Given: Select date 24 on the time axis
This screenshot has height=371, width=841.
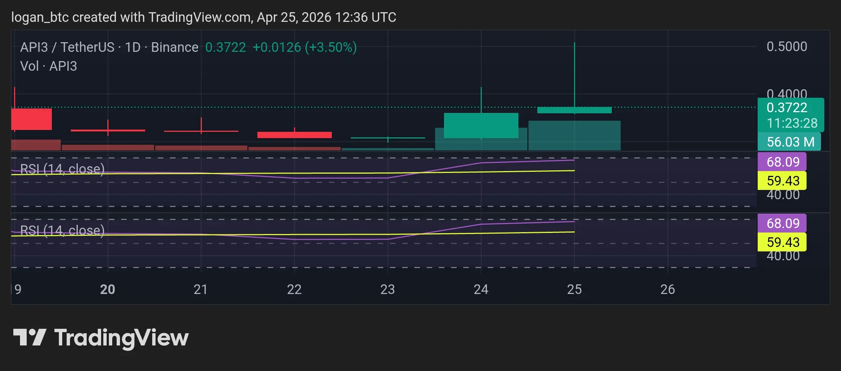Looking at the screenshot, I should click(481, 289).
